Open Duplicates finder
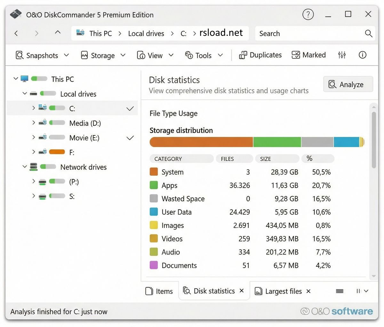Image resolution: width=384 pixels, height=327 pixels. tap(260, 55)
